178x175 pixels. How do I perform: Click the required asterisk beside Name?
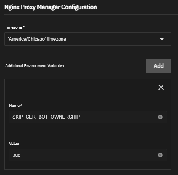click(x=21, y=105)
